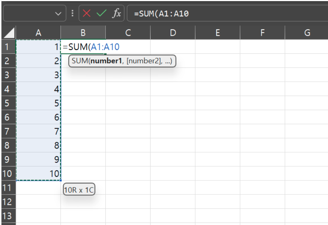The image size is (328, 225).
Task: Select row 8 header
Action: pos(9,145)
